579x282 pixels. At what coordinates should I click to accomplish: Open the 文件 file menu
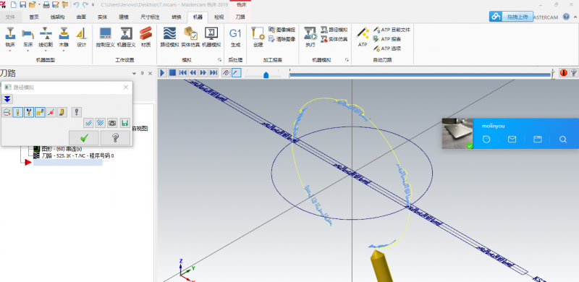coord(11,17)
